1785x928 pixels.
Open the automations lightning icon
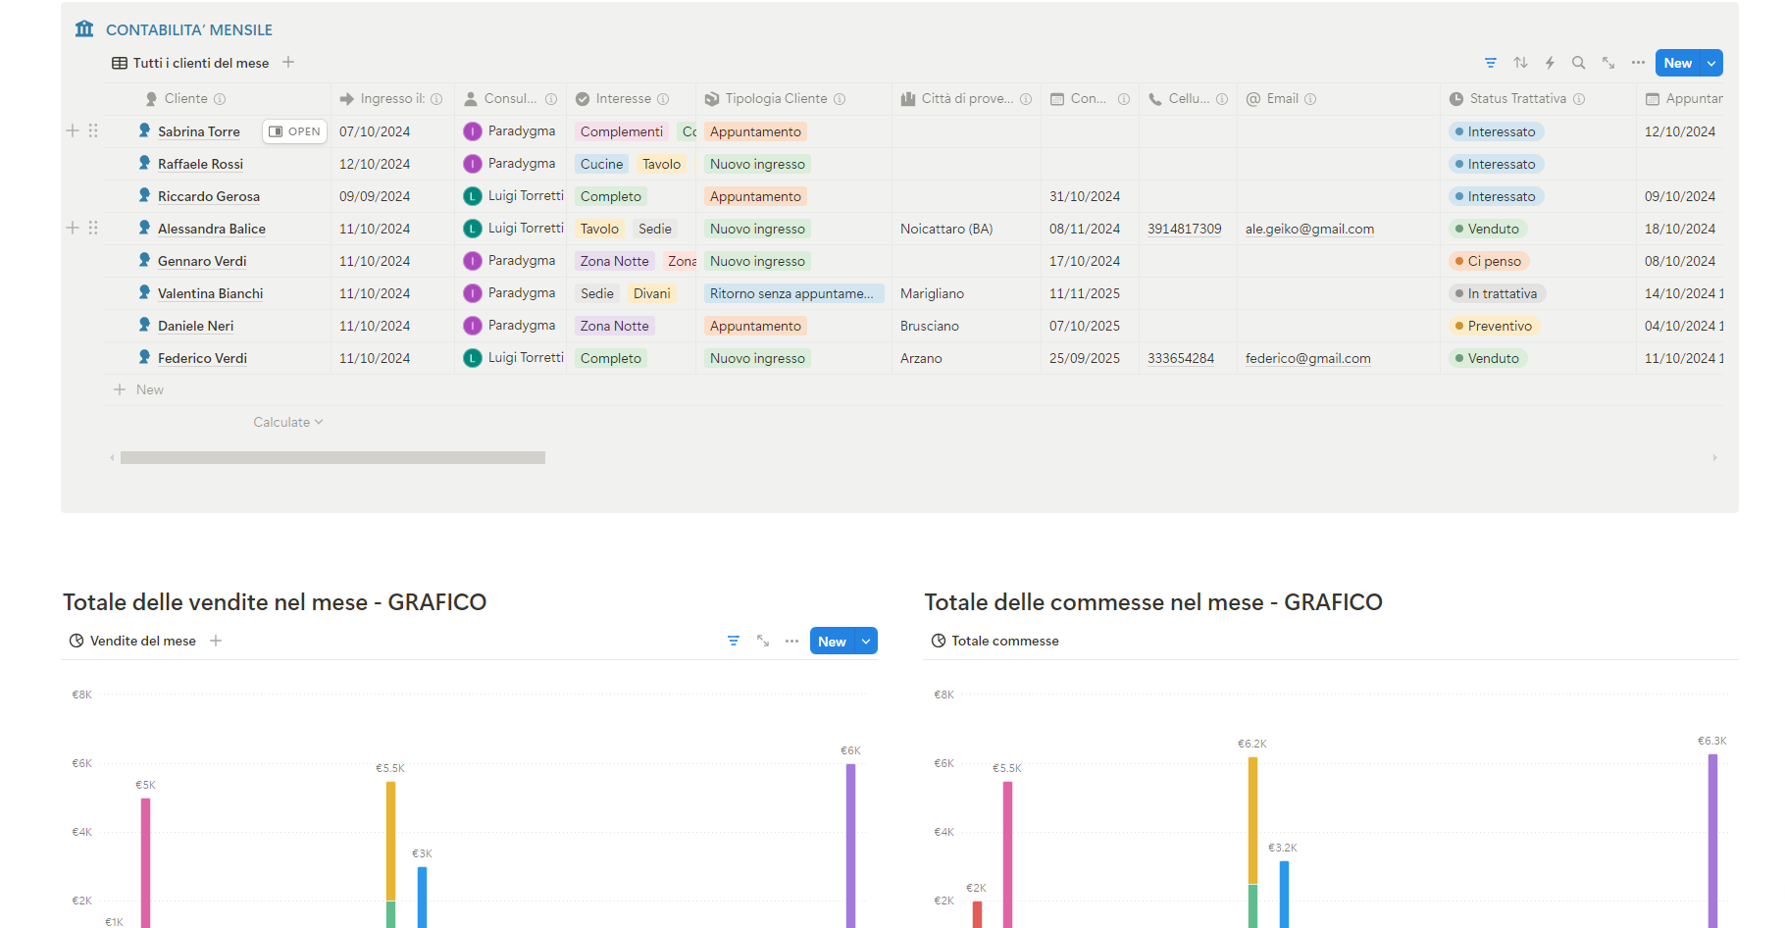tap(1550, 63)
